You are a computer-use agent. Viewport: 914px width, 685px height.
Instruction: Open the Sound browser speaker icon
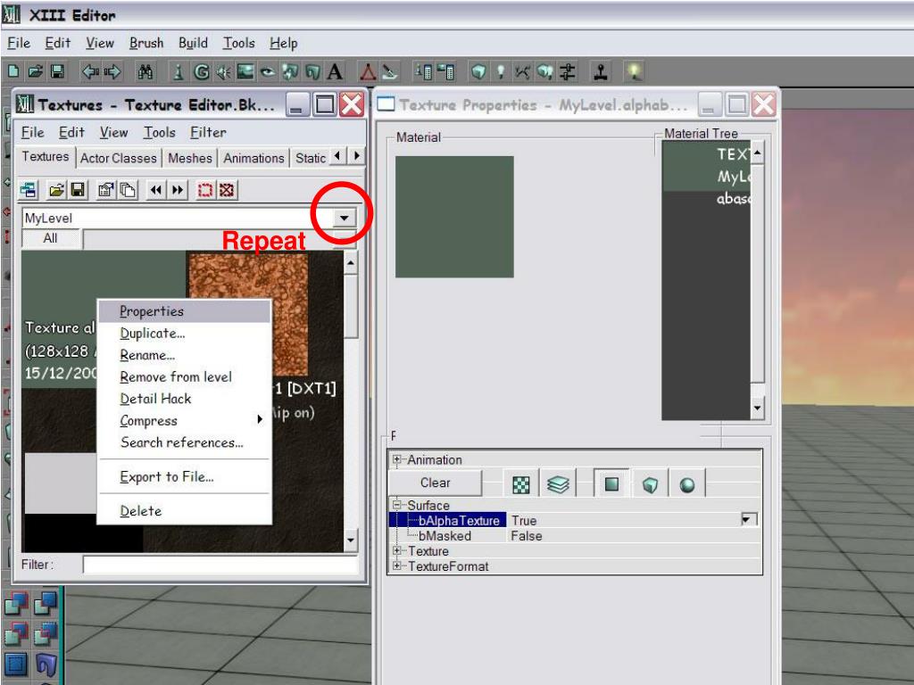223,71
